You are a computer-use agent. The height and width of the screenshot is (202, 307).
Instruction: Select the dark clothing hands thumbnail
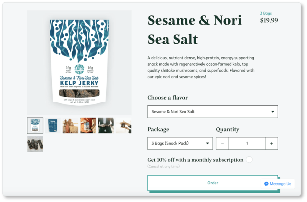click(106, 126)
